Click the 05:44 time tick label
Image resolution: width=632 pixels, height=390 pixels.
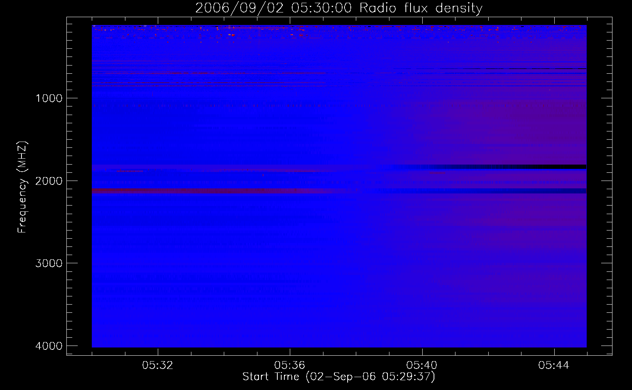click(x=554, y=365)
